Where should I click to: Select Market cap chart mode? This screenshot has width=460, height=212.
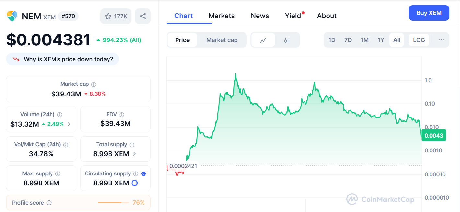click(222, 40)
